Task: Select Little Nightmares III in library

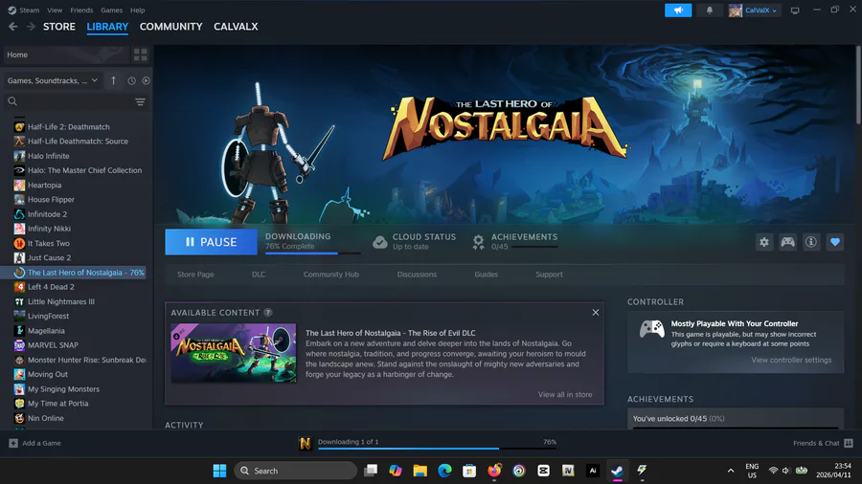Action: [61, 301]
